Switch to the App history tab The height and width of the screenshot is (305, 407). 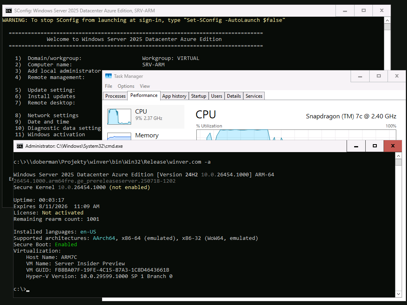pos(174,96)
